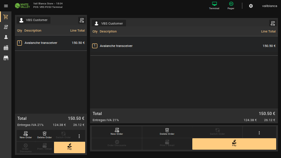Click the Pay button in left panel
This screenshot has width=281, height=158.
[x=69, y=147]
